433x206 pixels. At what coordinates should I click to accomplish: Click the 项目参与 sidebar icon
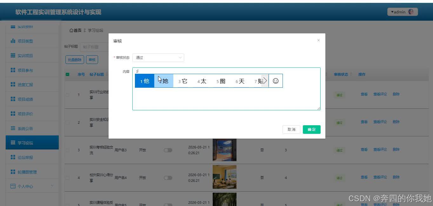coord(13,70)
